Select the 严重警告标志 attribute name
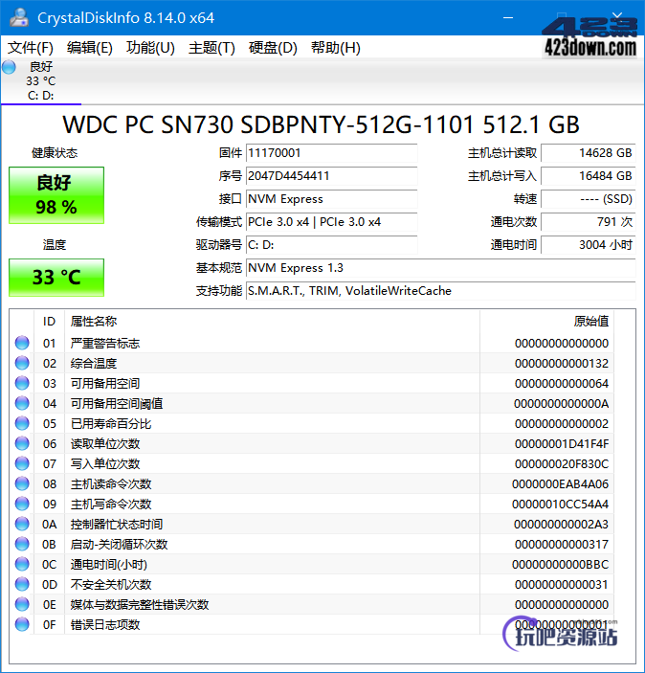The image size is (645, 673). 105,344
